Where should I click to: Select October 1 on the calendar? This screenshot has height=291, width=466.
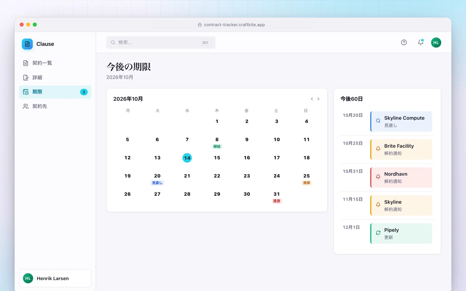(x=217, y=121)
